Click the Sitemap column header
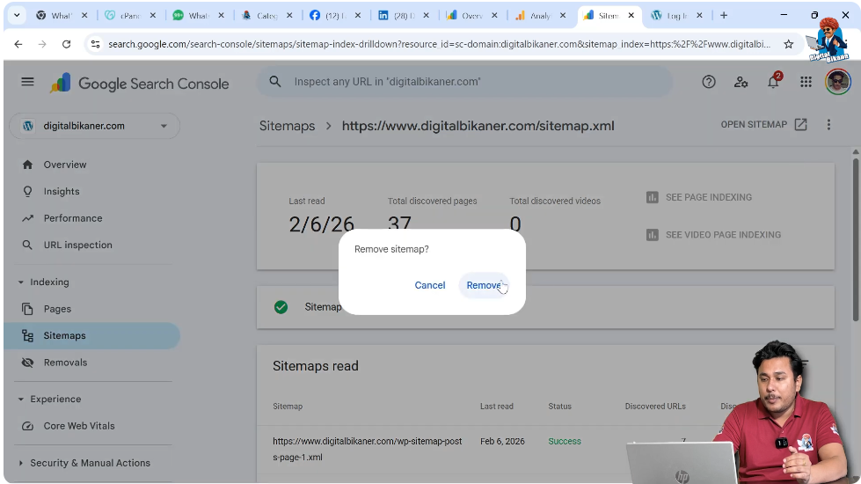The width and height of the screenshot is (861, 484). (288, 407)
